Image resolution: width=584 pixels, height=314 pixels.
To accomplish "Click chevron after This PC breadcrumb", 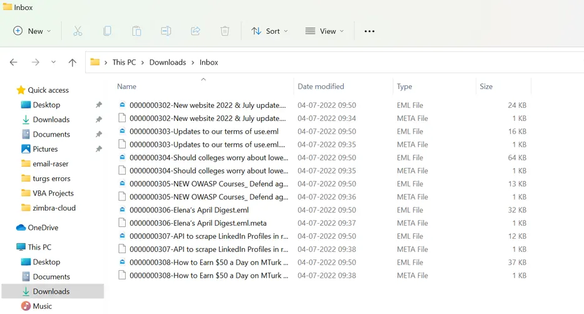I will [x=143, y=63].
